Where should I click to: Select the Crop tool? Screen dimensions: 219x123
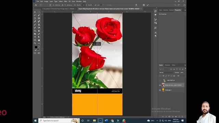35,18
